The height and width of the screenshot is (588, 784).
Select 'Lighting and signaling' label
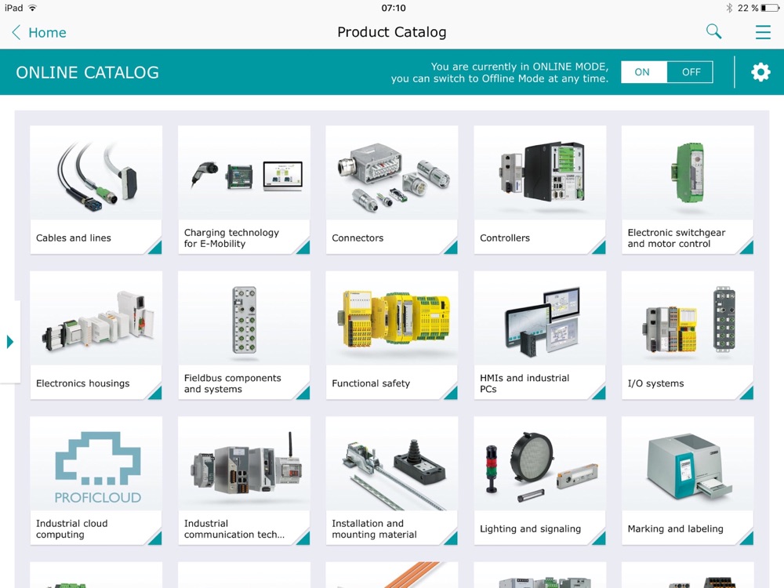(530, 529)
